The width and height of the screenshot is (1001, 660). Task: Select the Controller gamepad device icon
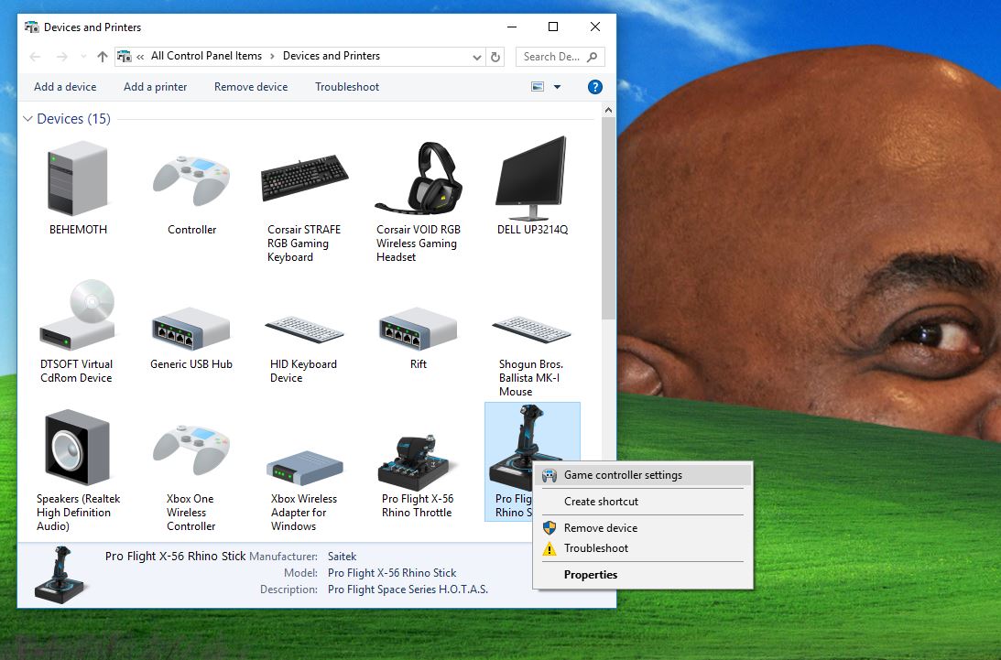click(x=191, y=180)
